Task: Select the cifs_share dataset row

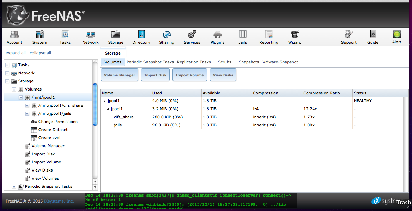Action: click(x=252, y=117)
